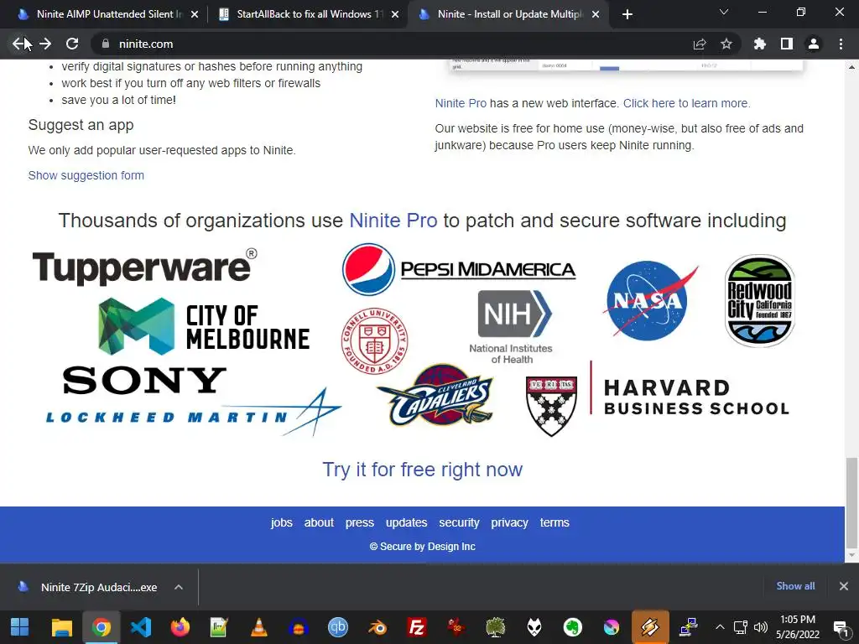Click the Redwood City California logo

click(759, 300)
